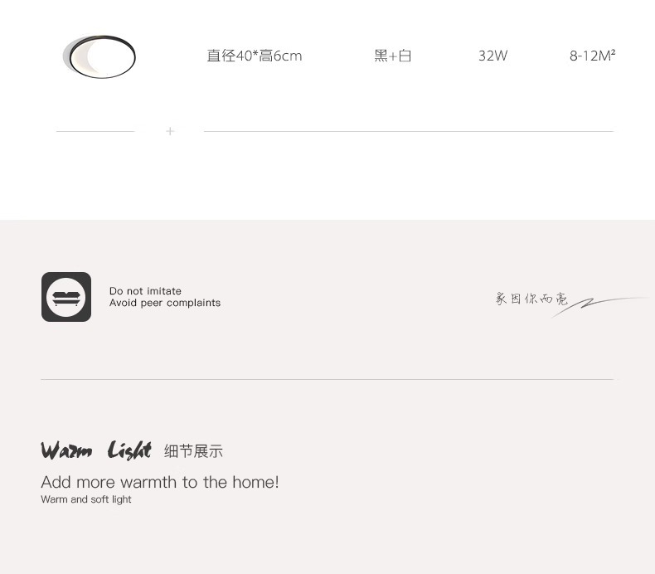Click the 家因你而亮 calligraphy slogan
Image resolution: width=655 pixels, height=574 pixels.
[531, 299]
